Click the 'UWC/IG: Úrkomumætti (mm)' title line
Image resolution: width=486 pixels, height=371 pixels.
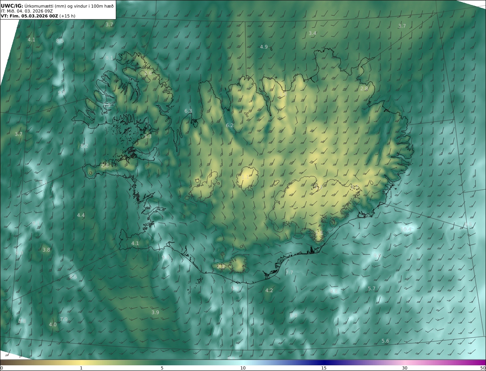pyautogui.click(x=57, y=6)
